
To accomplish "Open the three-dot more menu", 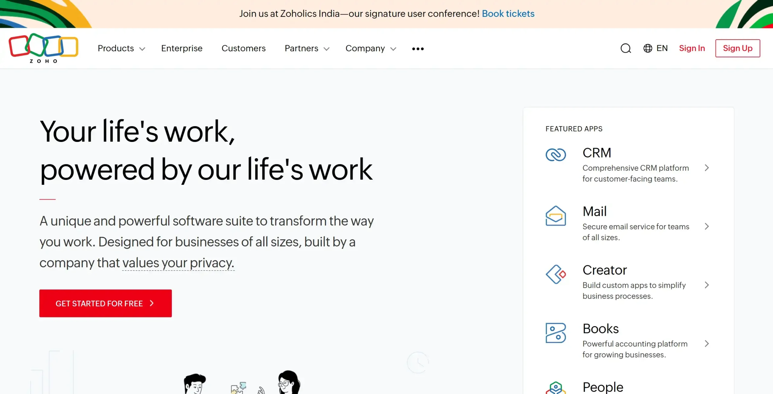I will [x=418, y=49].
